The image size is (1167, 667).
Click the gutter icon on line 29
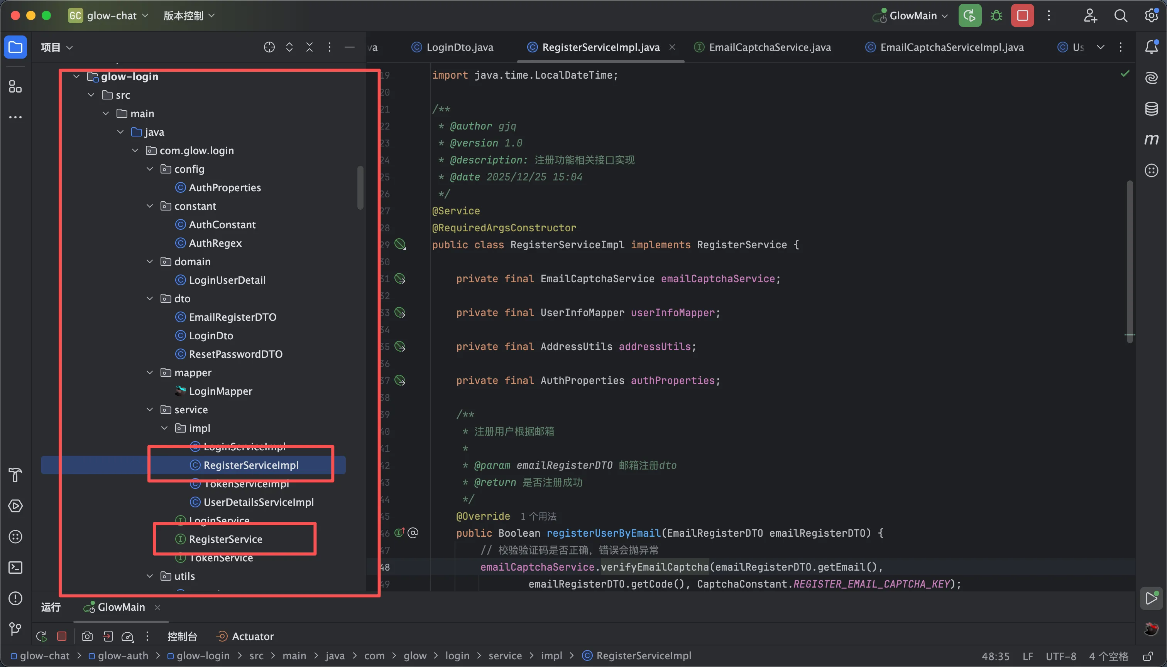coord(400,244)
